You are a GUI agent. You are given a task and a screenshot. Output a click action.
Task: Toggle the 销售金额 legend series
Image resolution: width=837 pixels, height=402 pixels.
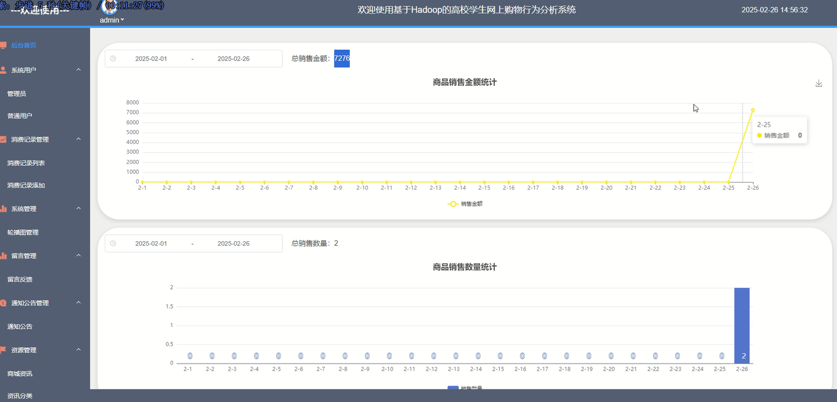[465, 204]
